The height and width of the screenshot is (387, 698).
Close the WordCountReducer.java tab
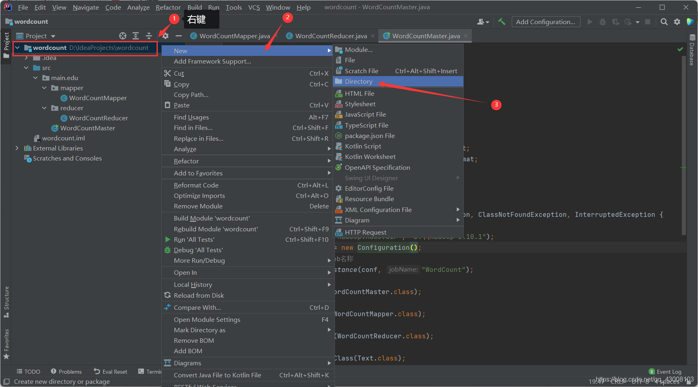373,36
